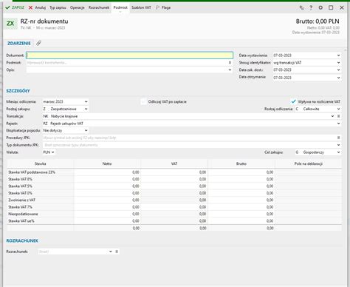Image resolution: width=350 pixels, height=287 pixels.
Task: Click Brutto cell for Stawka VAT 5%
Action: (x=241, y=186)
